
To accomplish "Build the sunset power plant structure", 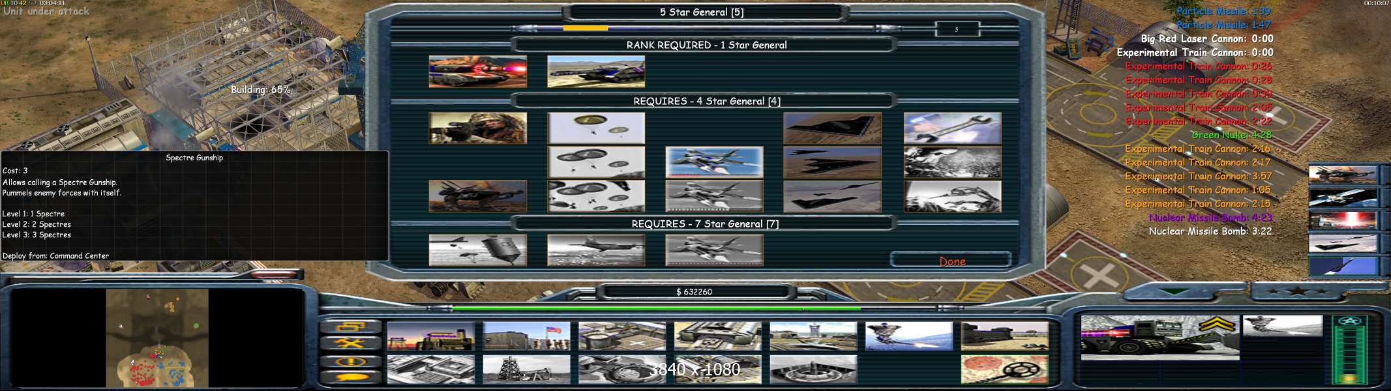I will (x=430, y=336).
